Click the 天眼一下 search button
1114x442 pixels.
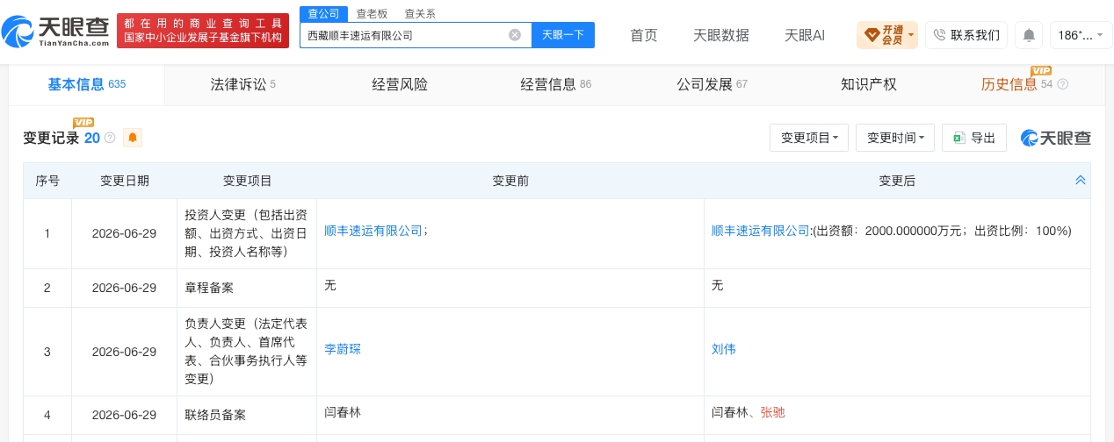[x=563, y=35]
